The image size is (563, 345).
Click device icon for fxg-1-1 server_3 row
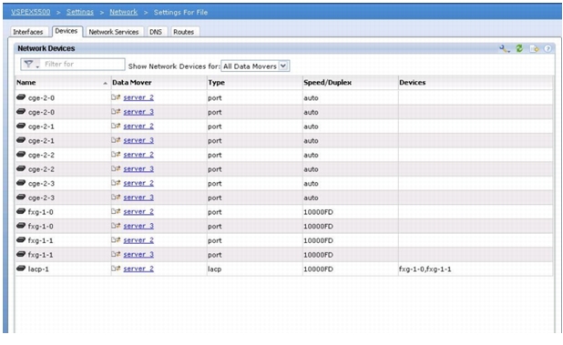coord(21,254)
